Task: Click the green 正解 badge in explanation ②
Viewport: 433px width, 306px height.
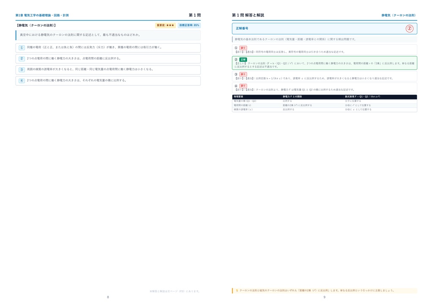Action: point(243,60)
